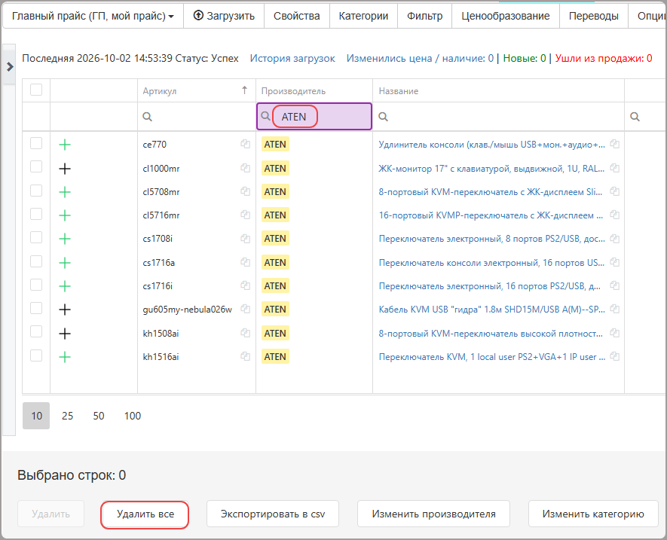Copy the name of the cl5716mr product
Image resolution: width=667 pixels, height=540 pixels.
614,215
